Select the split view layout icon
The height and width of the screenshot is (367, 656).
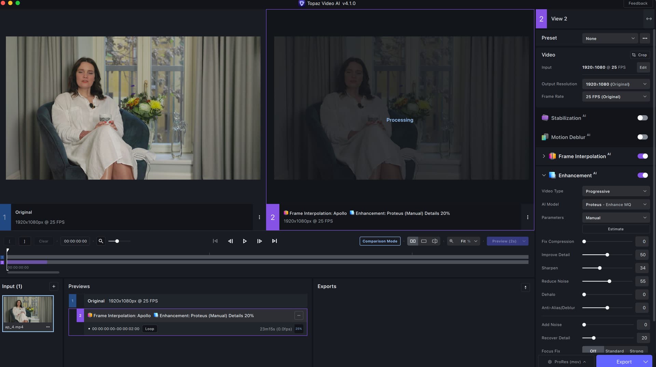[x=435, y=241]
